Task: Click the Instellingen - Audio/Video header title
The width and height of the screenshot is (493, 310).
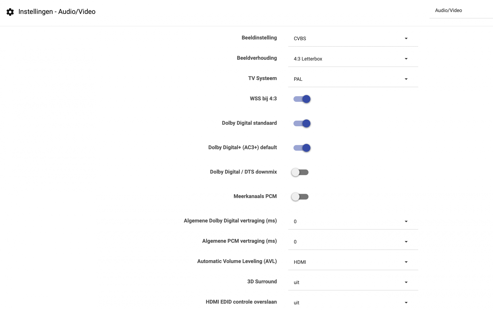Action: tap(57, 12)
